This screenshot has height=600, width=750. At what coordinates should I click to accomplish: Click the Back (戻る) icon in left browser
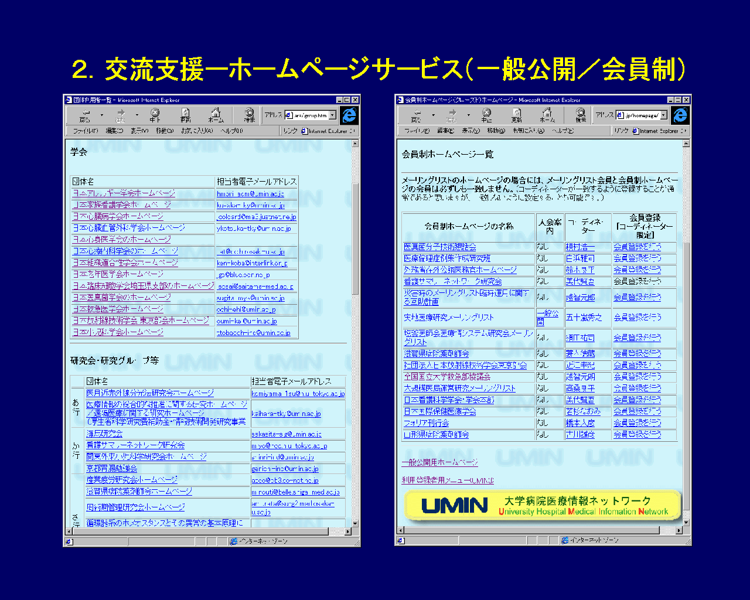click(x=86, y=115)
